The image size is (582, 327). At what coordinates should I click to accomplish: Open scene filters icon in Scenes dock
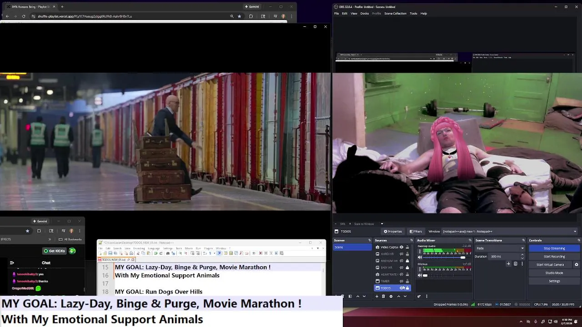[x=350, y=297]
